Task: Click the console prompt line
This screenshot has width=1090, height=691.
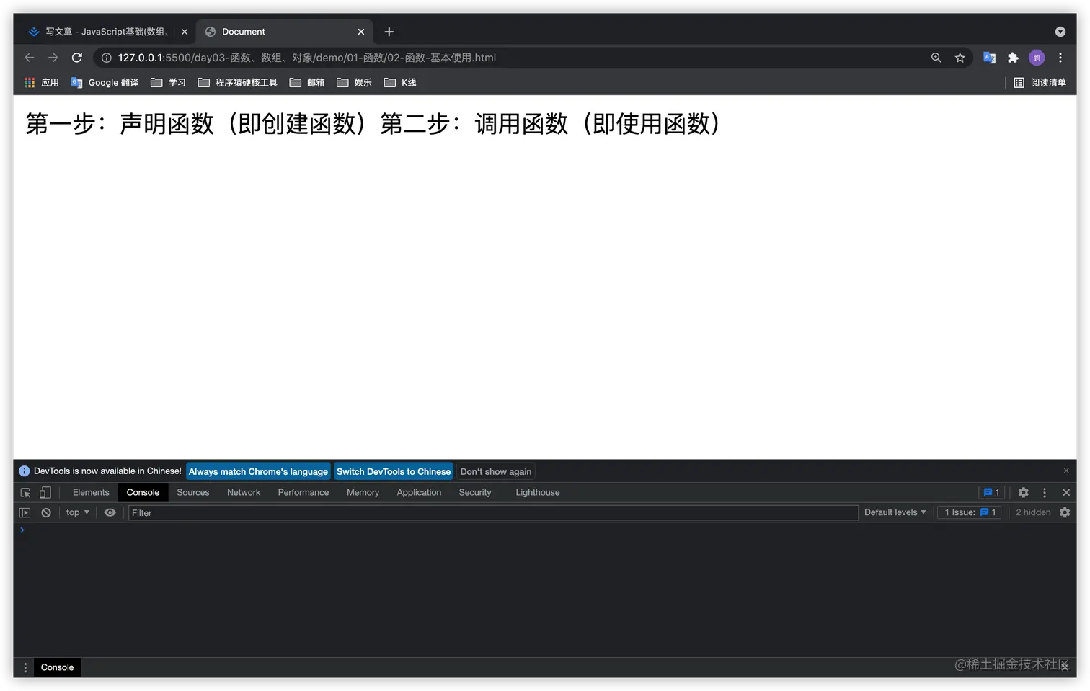Action: coord(545,530)
